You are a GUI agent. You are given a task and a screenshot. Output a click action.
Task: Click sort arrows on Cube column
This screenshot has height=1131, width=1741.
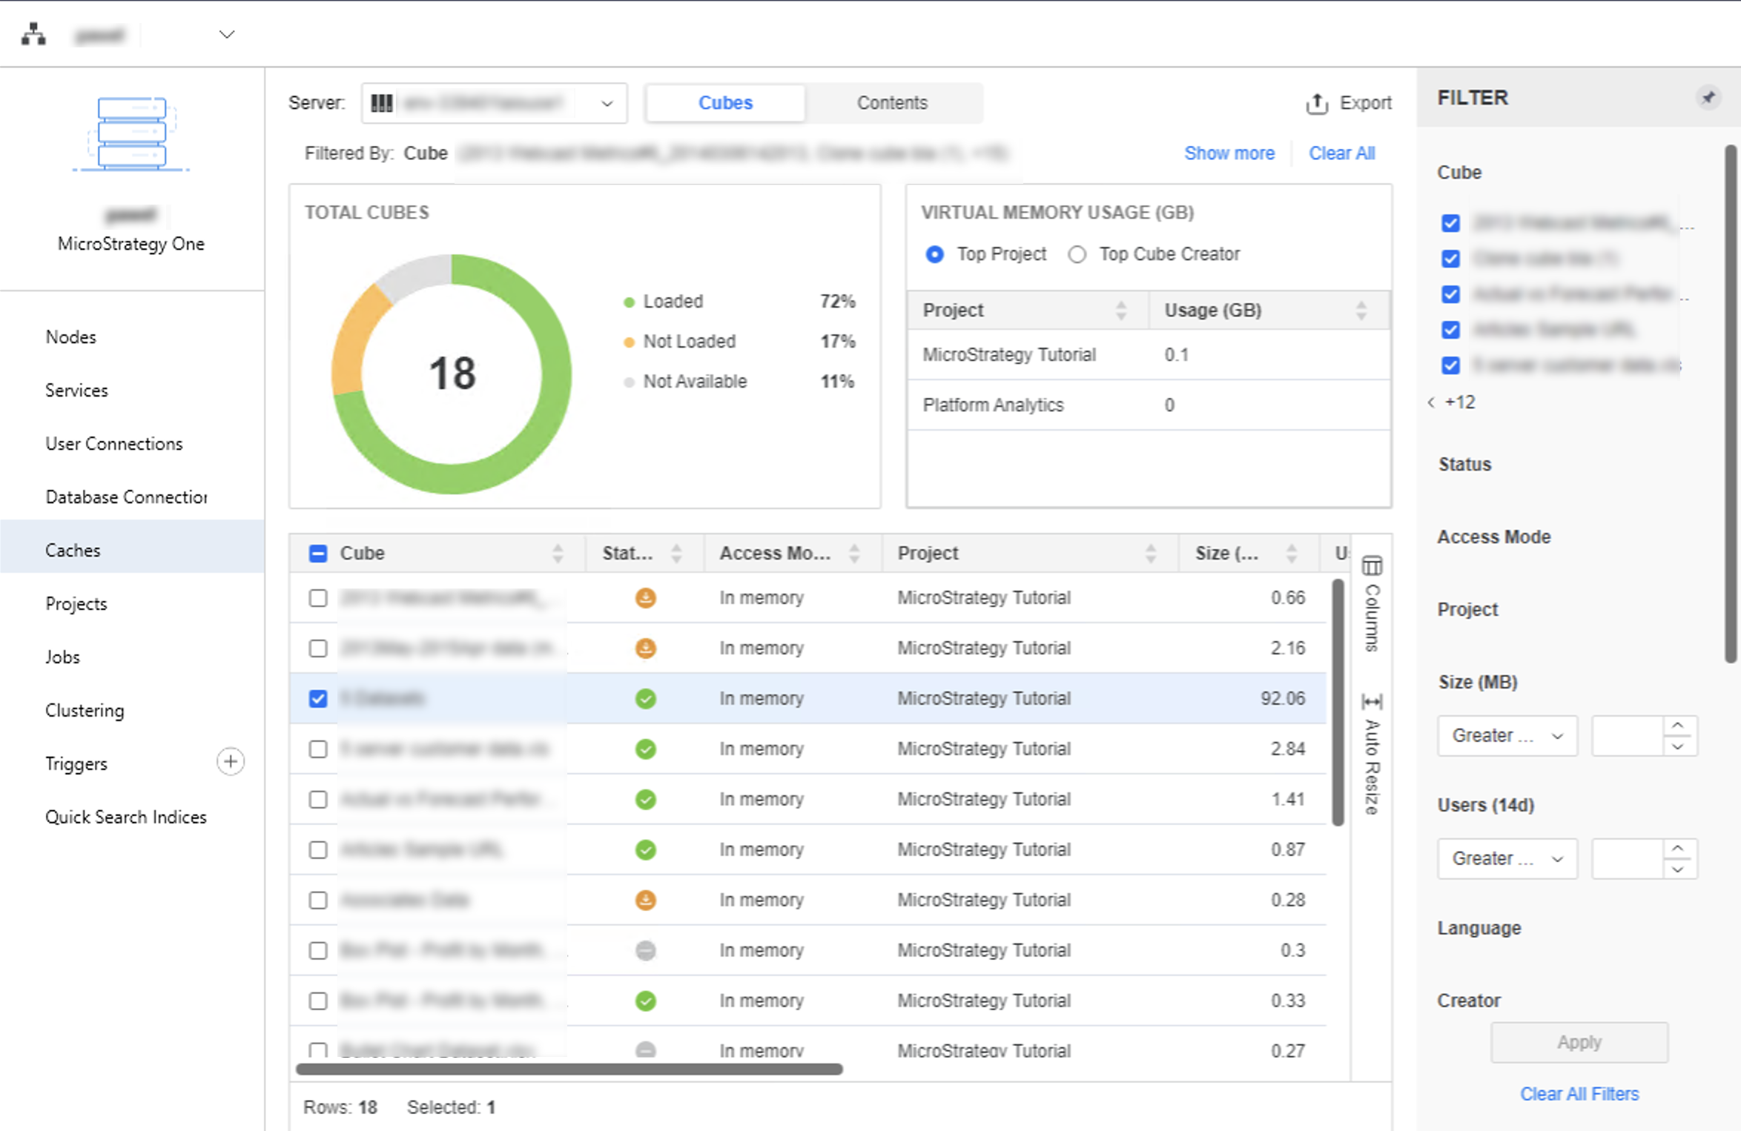point(558,553)
